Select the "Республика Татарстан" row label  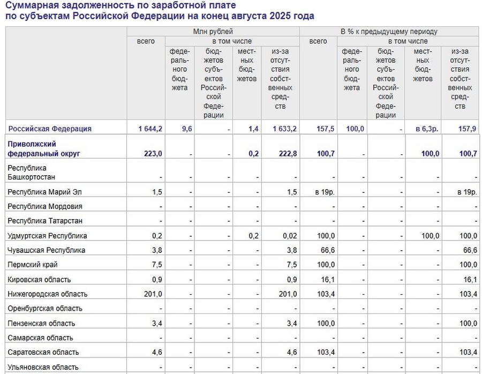45,221
